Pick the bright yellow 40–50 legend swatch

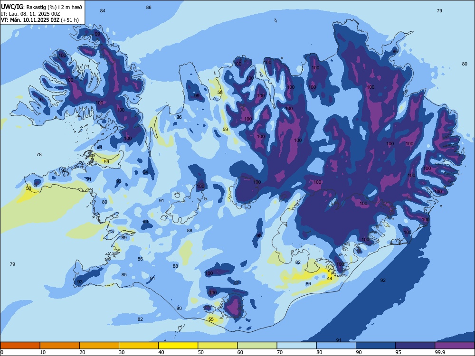(x=178, y=346)
